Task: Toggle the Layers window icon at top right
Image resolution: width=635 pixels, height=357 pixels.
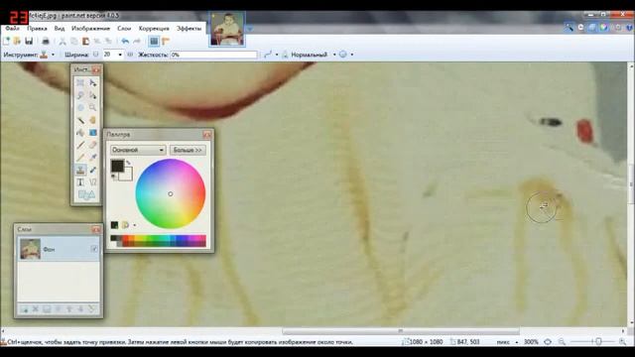Action: click(592, 28)
